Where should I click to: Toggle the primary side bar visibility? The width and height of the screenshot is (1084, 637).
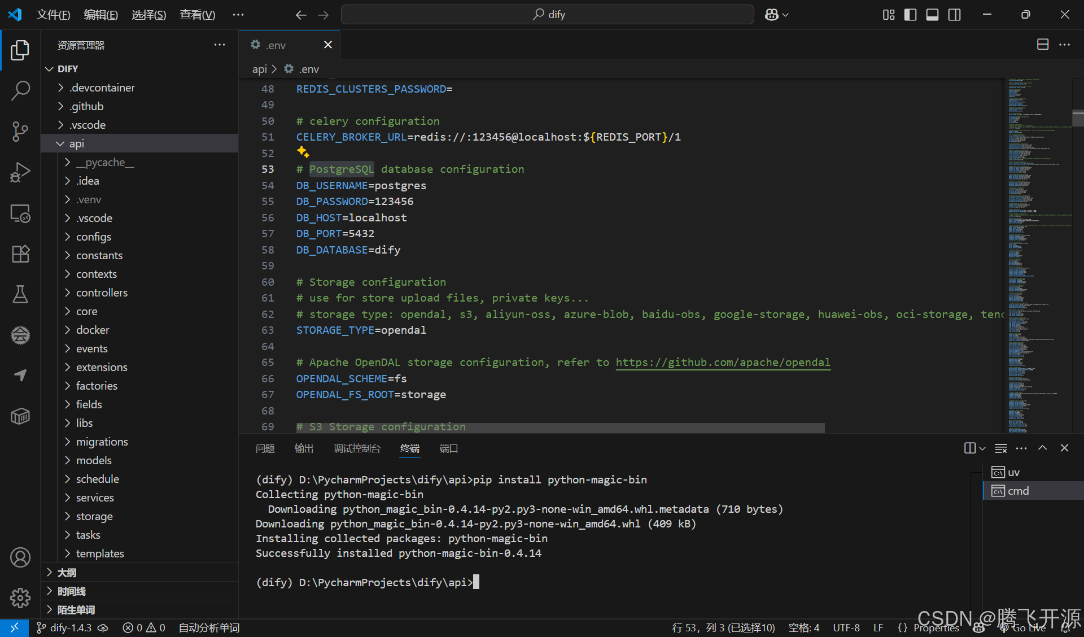point(910,15)
